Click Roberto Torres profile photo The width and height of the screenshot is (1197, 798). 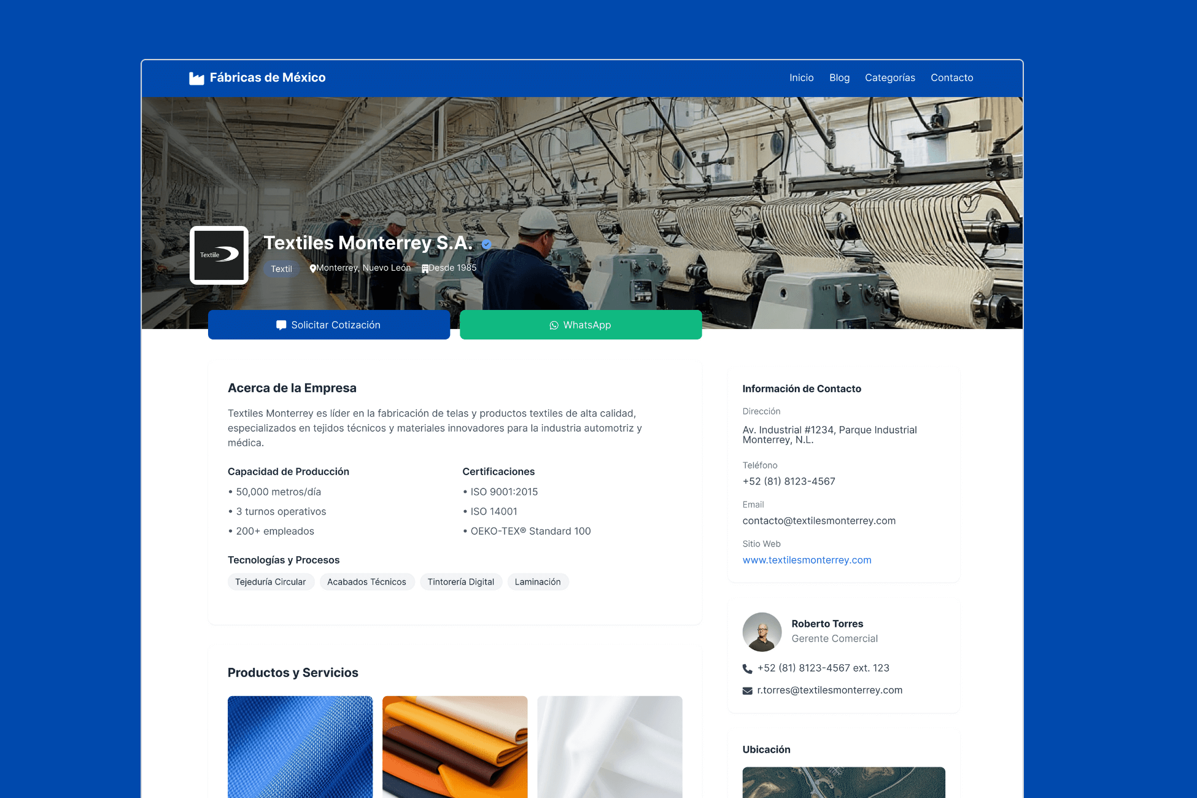762,632
